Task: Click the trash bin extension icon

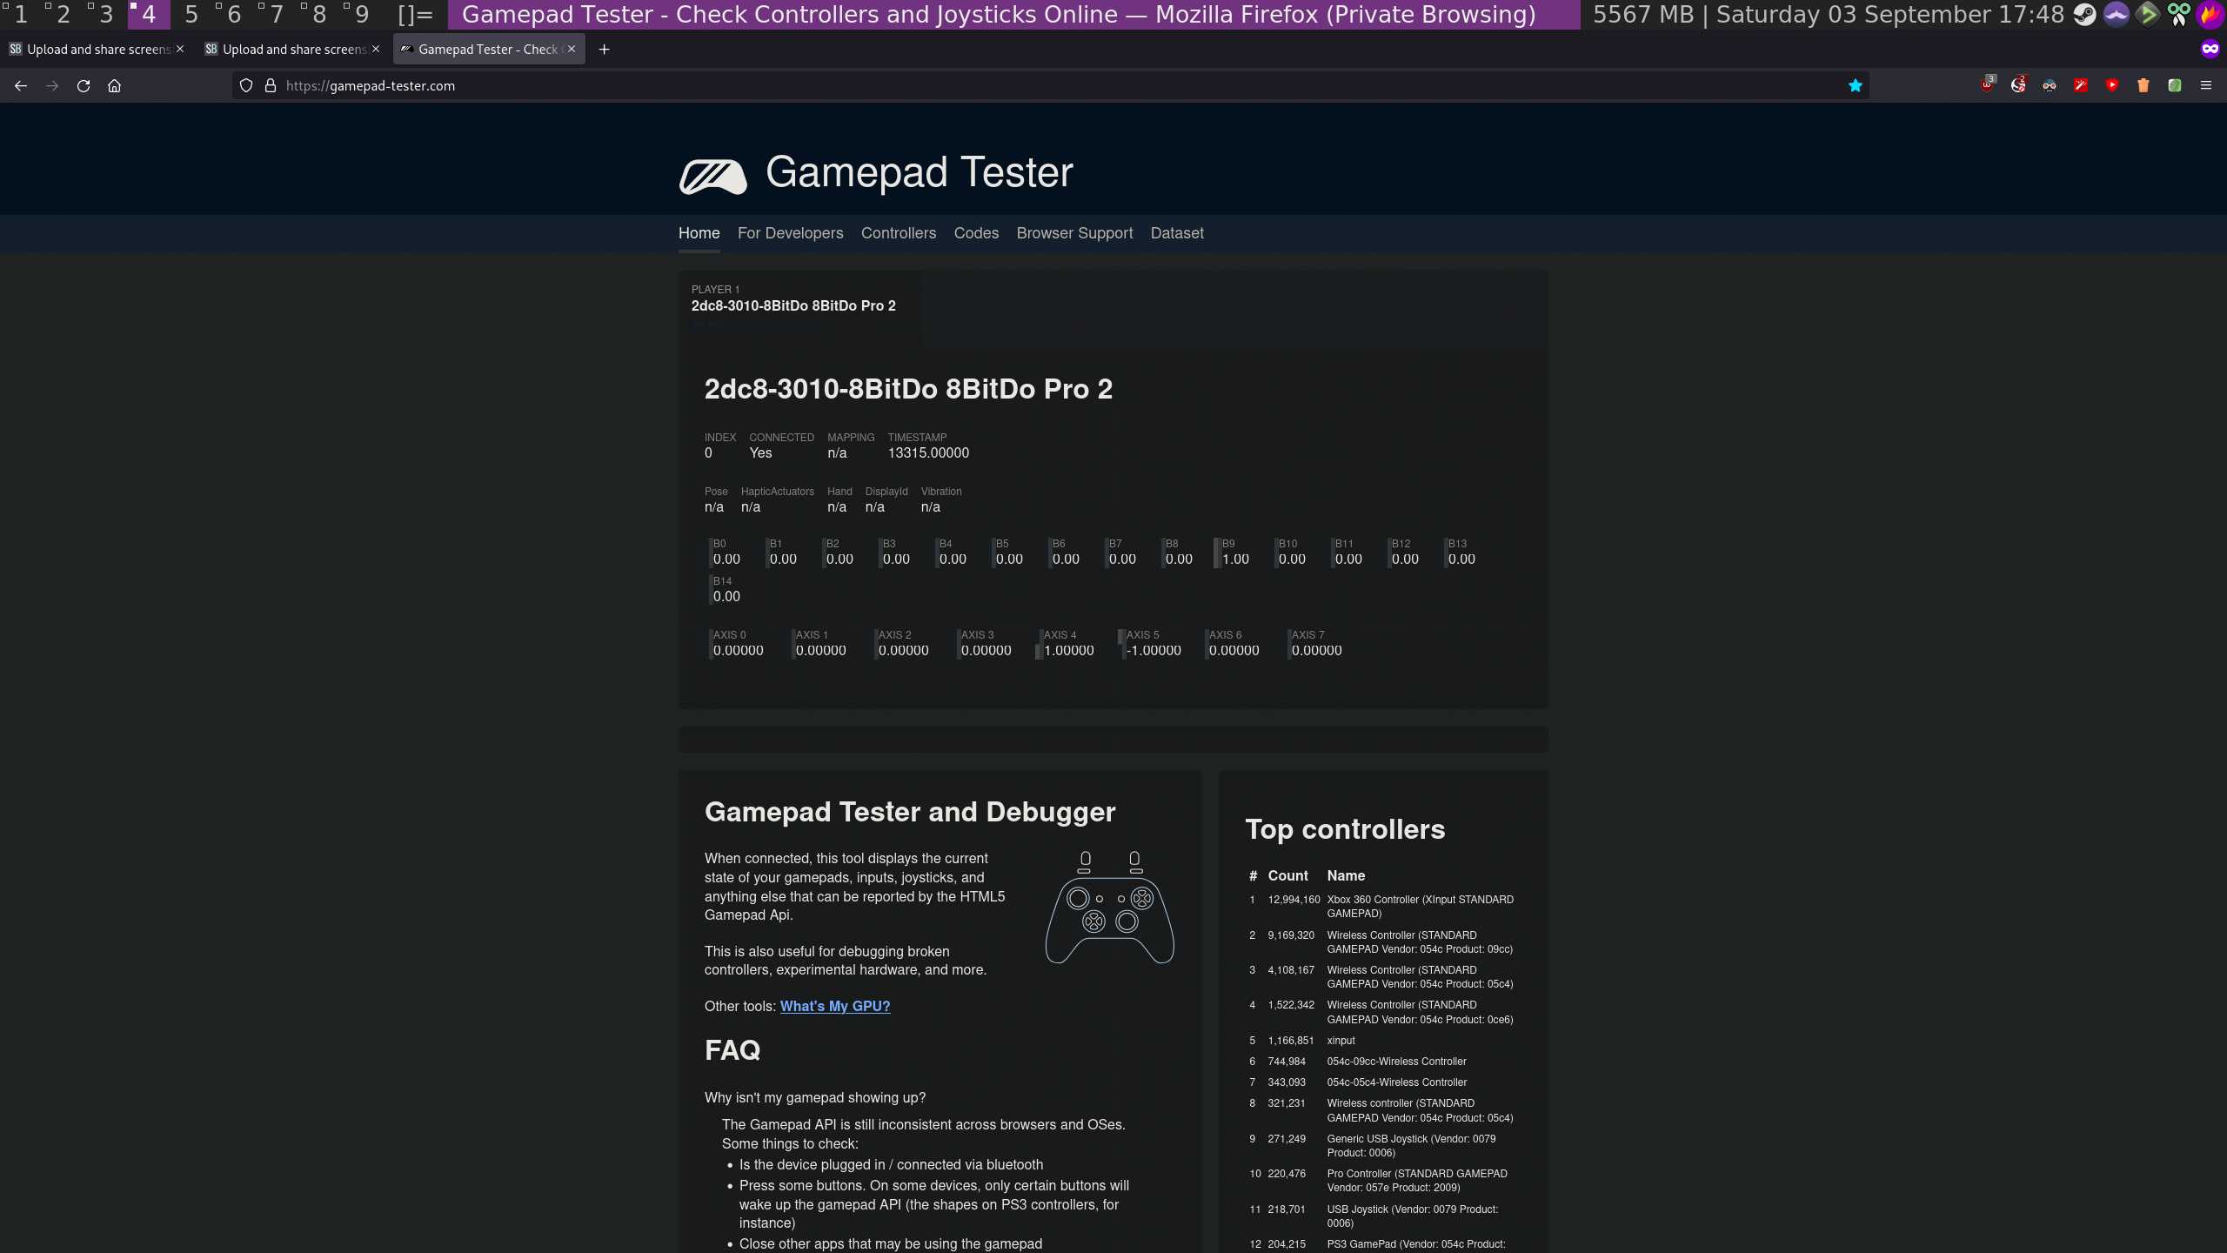Action: pyautogui.click(x=2143, y=85)
